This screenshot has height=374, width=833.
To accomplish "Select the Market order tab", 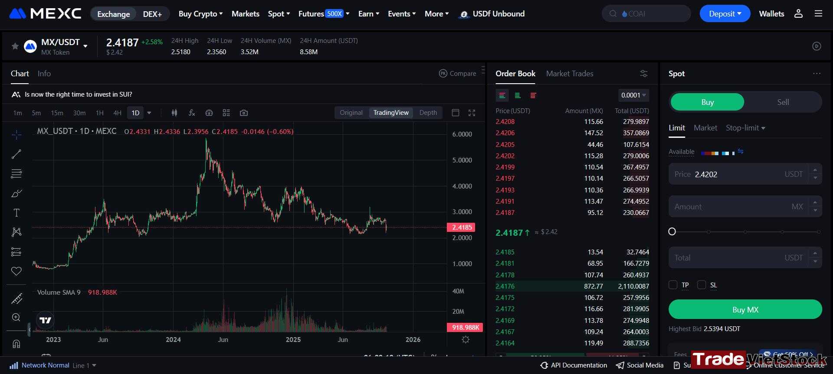I will (x=705, y=128).
